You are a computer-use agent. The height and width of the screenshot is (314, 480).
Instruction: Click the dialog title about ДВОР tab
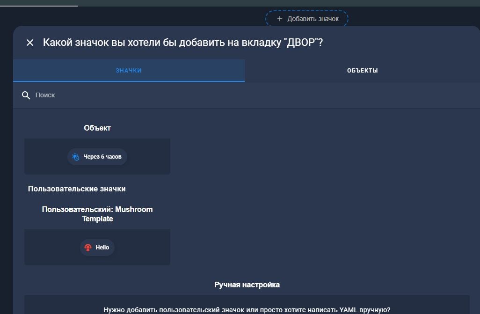coord(183,42)
